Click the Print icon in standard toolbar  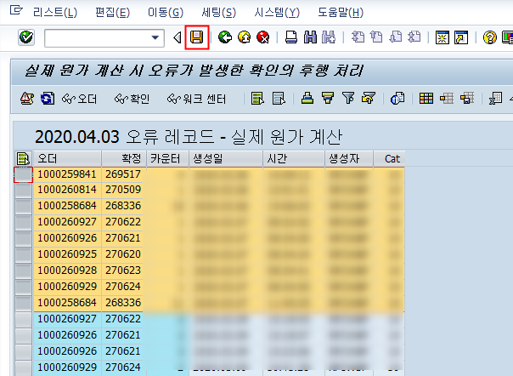tap(290, 37)
